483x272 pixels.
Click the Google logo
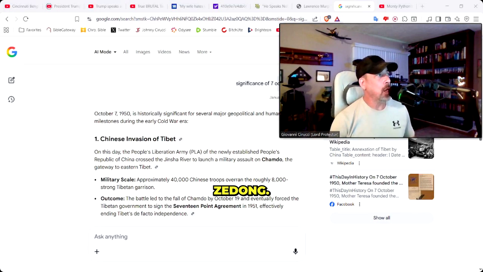[x=12, y=52]
